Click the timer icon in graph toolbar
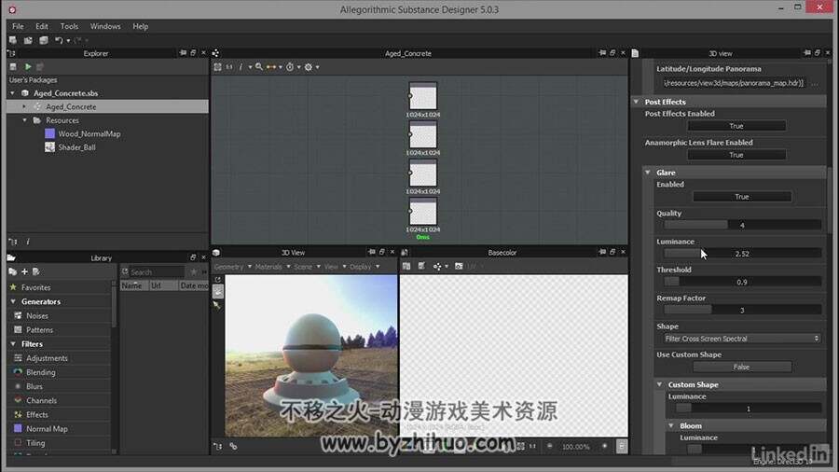Image resolution: width=839 pixels, height=472 pixels. click(290, 67)
